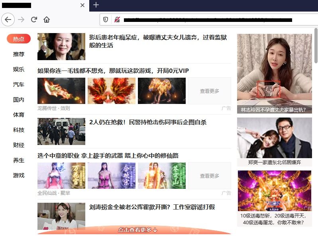The image size is (318, 239).
Task: Open the 财经 section
Action: coord(19,145)
